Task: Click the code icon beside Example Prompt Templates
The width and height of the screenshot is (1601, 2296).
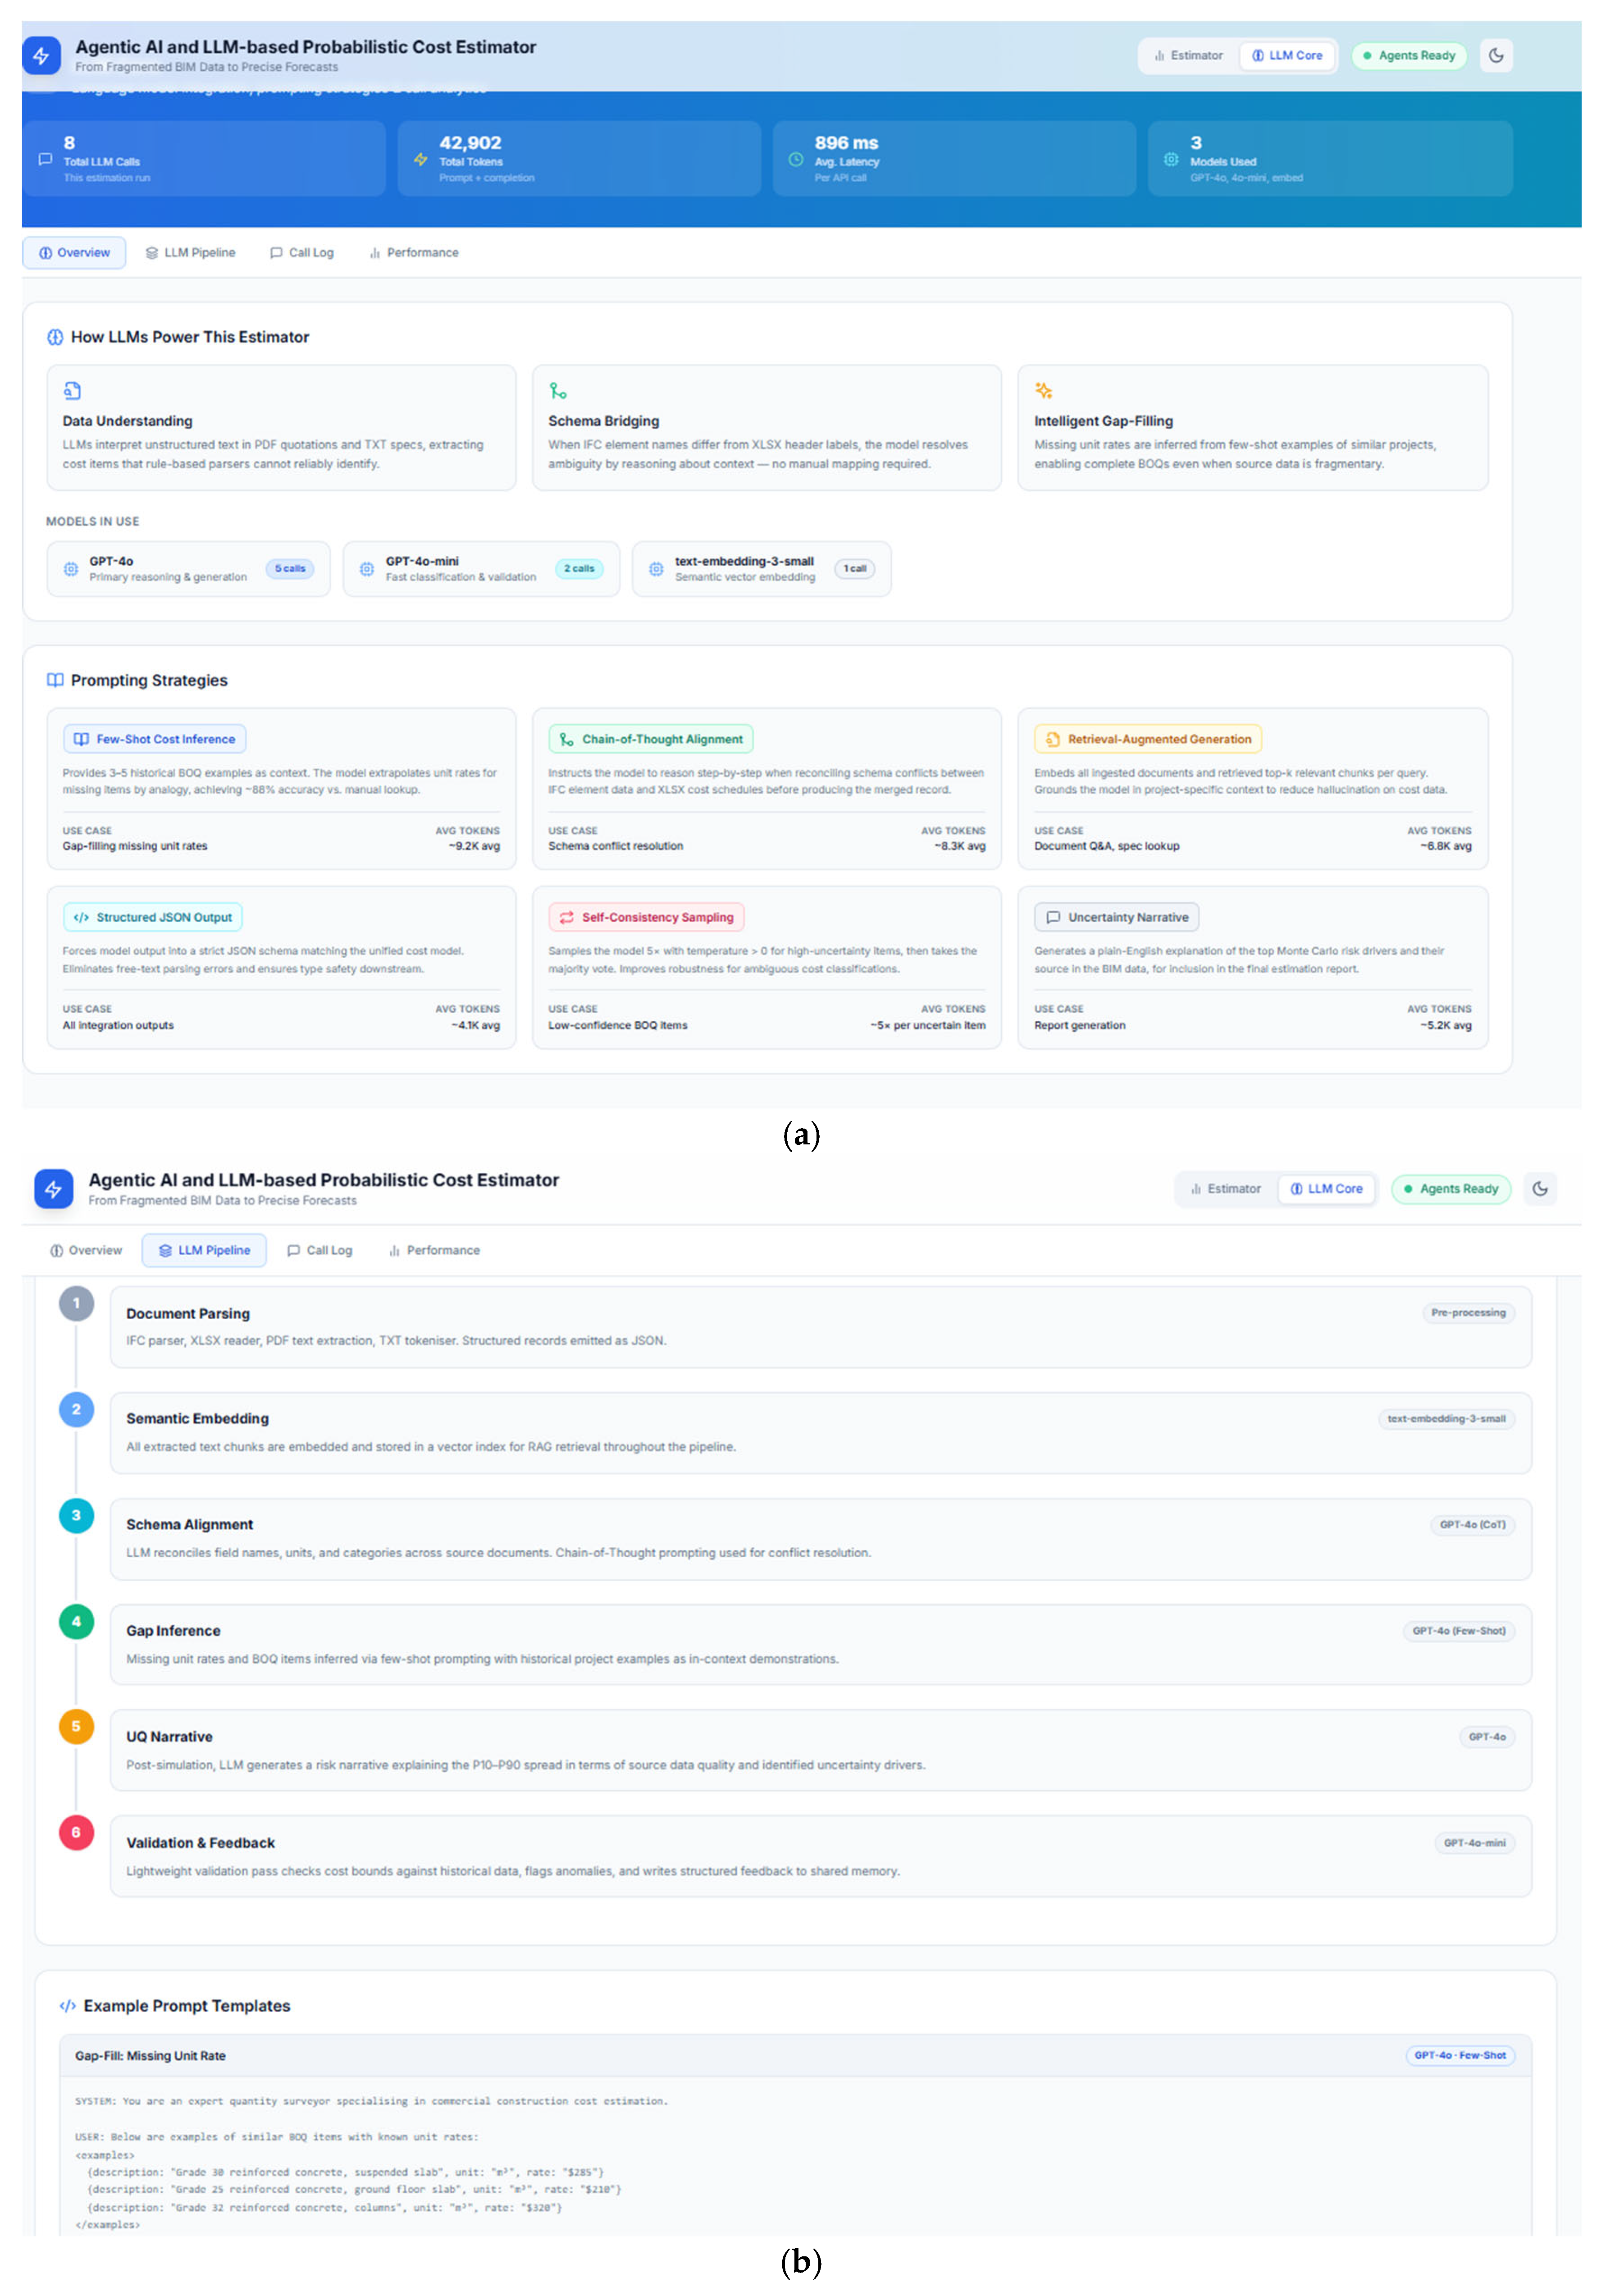Action: (68, 2007)
